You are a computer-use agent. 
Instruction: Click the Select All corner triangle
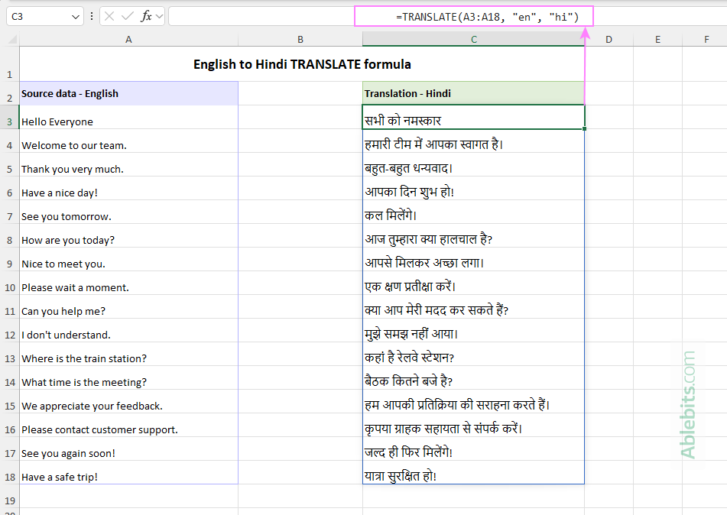click(x=12, y=40)
